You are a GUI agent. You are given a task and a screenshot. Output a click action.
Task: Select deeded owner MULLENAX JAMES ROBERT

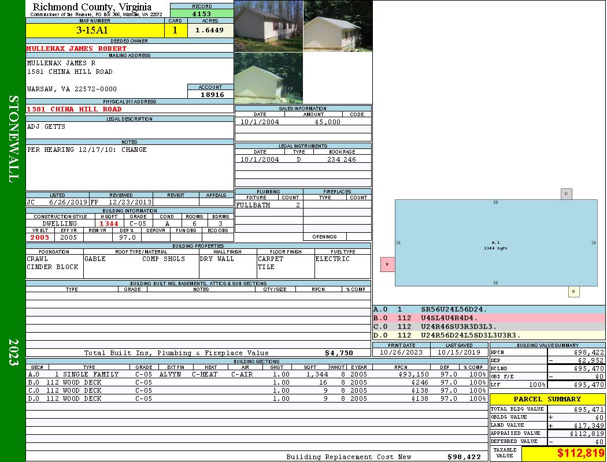[76, 49]
